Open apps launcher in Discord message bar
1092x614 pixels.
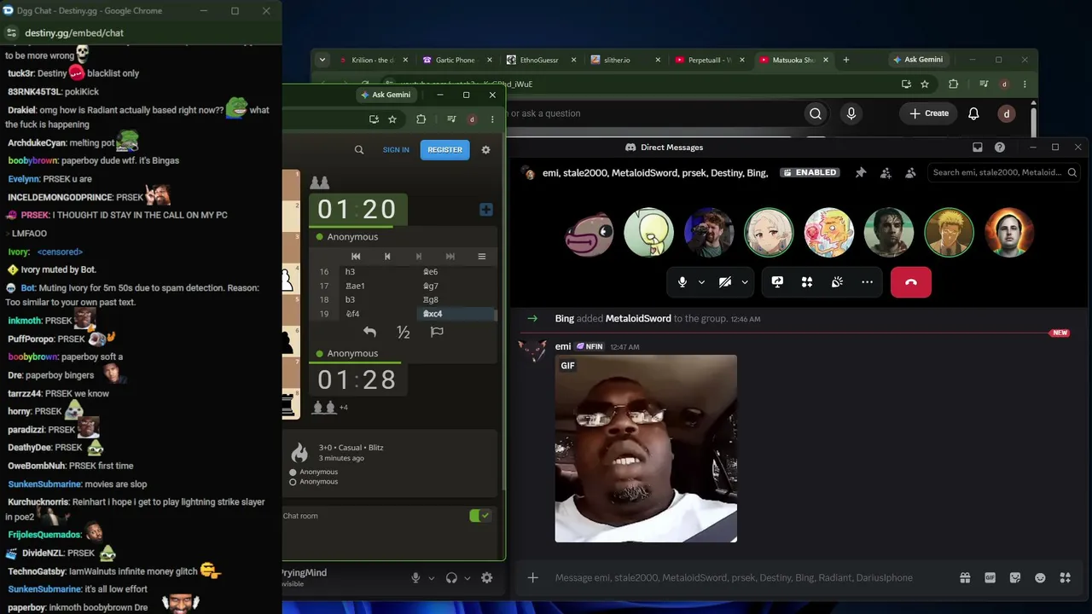point(1065,577)
